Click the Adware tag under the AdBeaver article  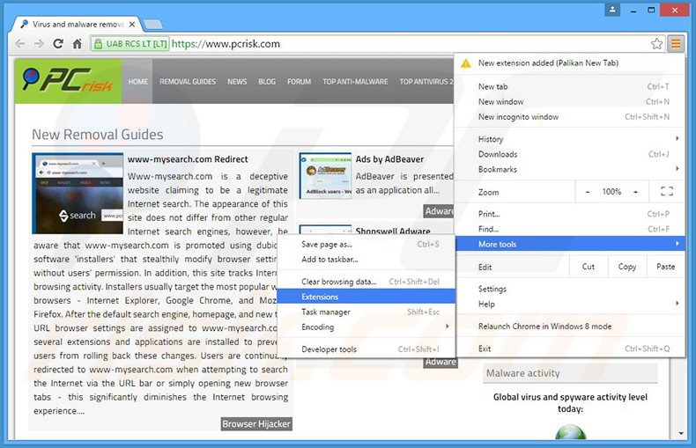point(439,211)
